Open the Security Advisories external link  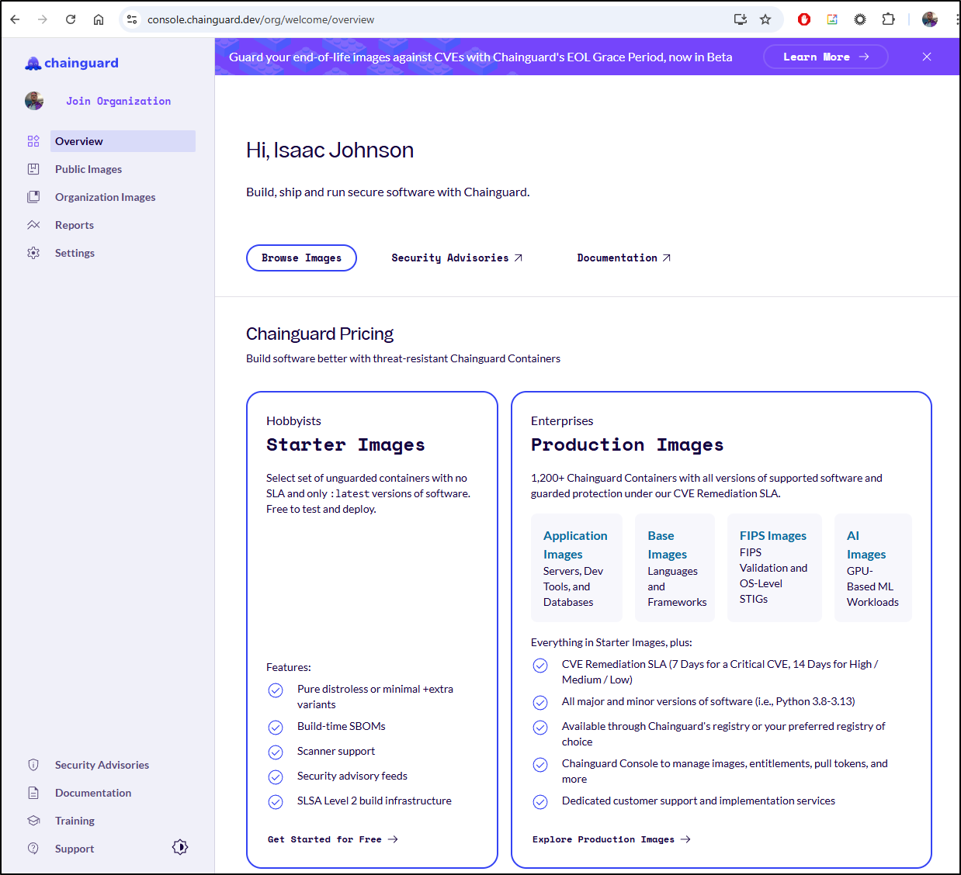pos(457,258)
